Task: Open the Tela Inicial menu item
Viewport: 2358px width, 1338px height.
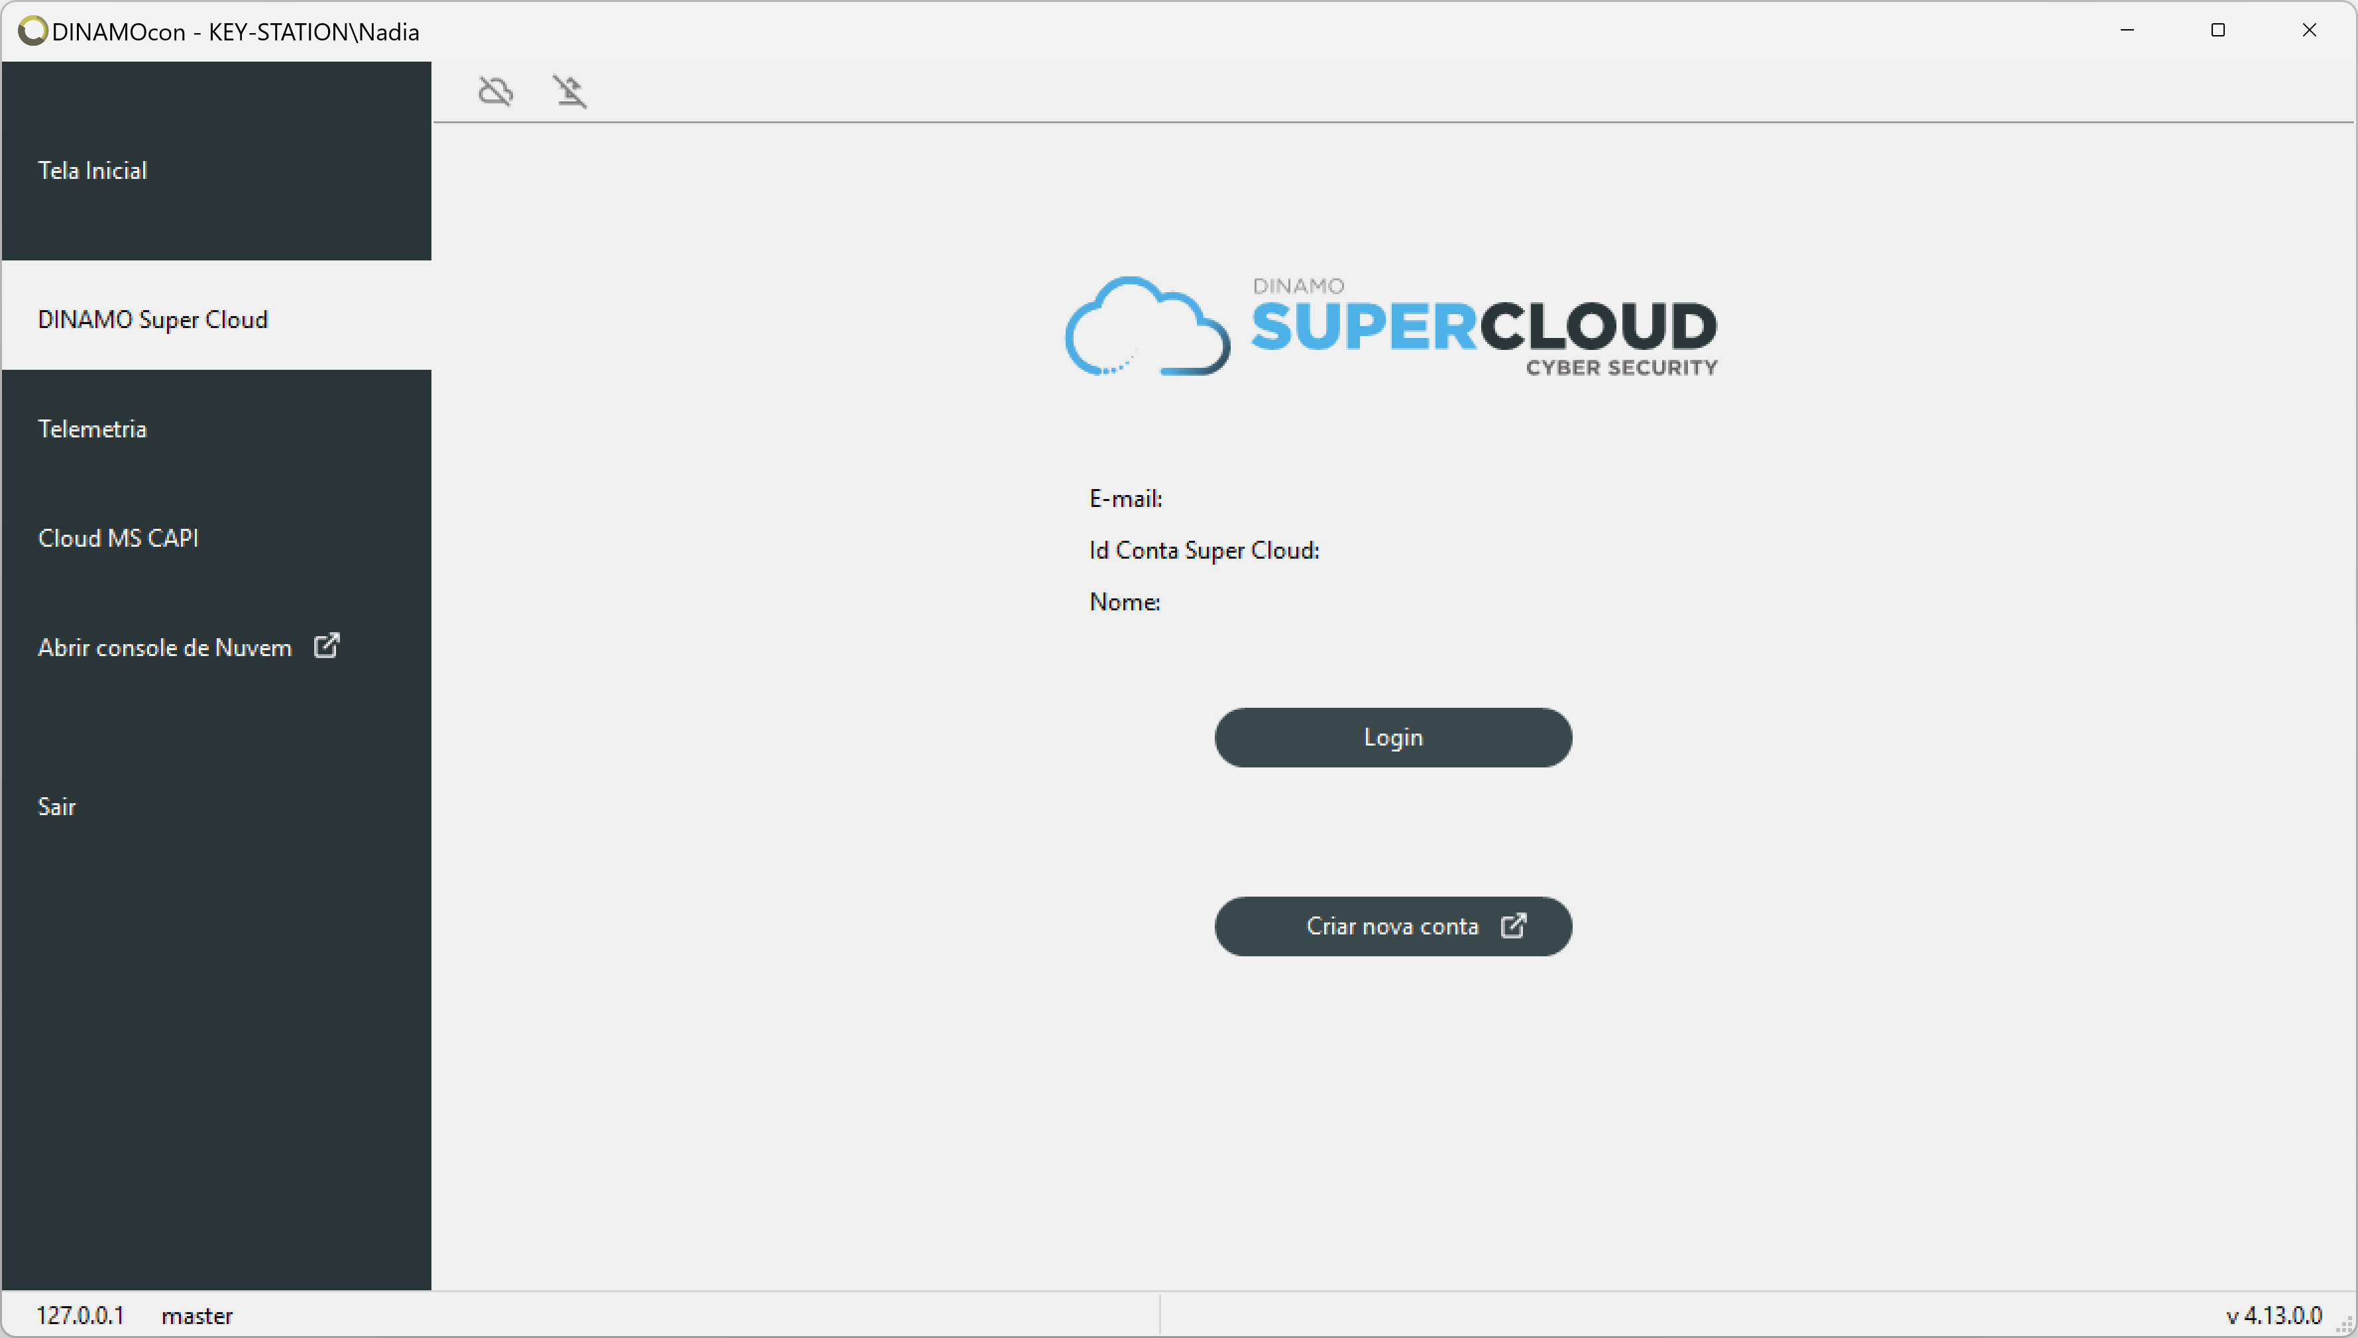Action: [216, 170]
